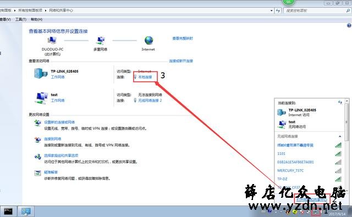Click the test entry in the popup connections

(x=292, y=122)
